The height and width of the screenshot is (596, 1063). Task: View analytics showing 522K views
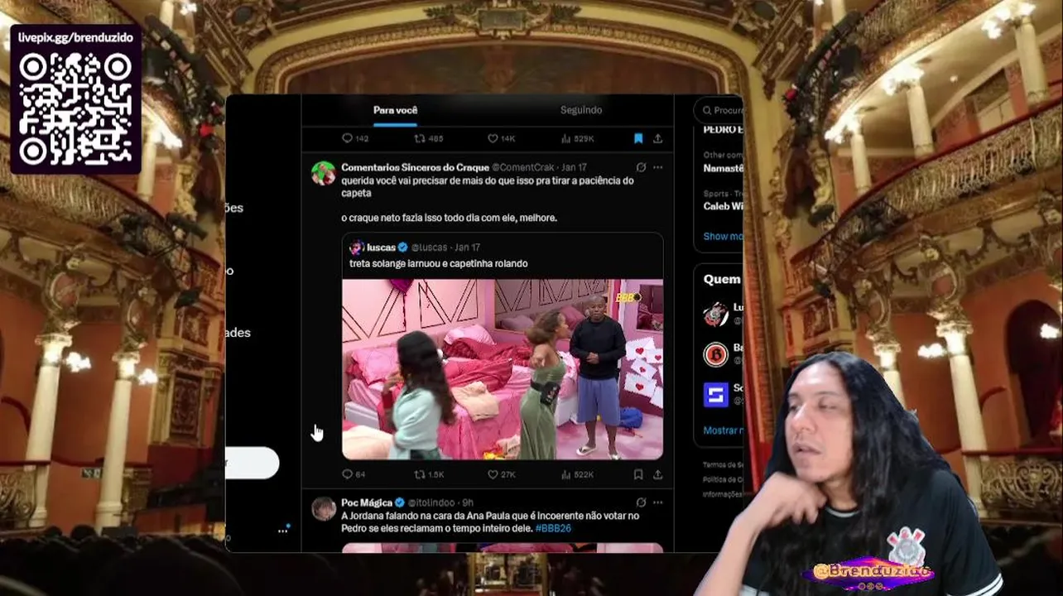pyautogui.click(x=577, y=474)
